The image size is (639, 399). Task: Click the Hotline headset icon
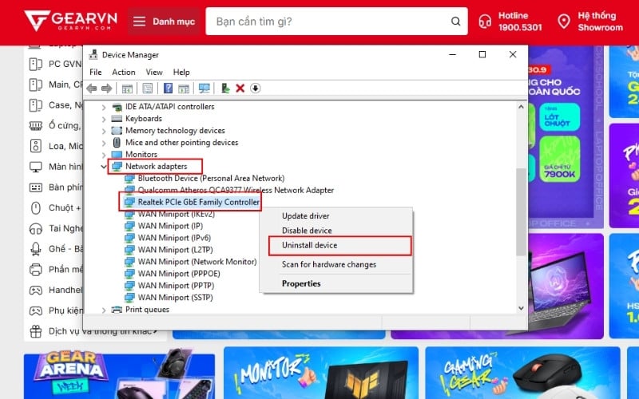pos(485,22)
